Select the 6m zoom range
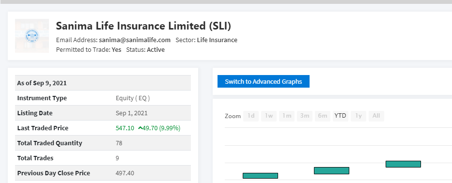Screen dimensions: 452x183 (x=323, y=116)
